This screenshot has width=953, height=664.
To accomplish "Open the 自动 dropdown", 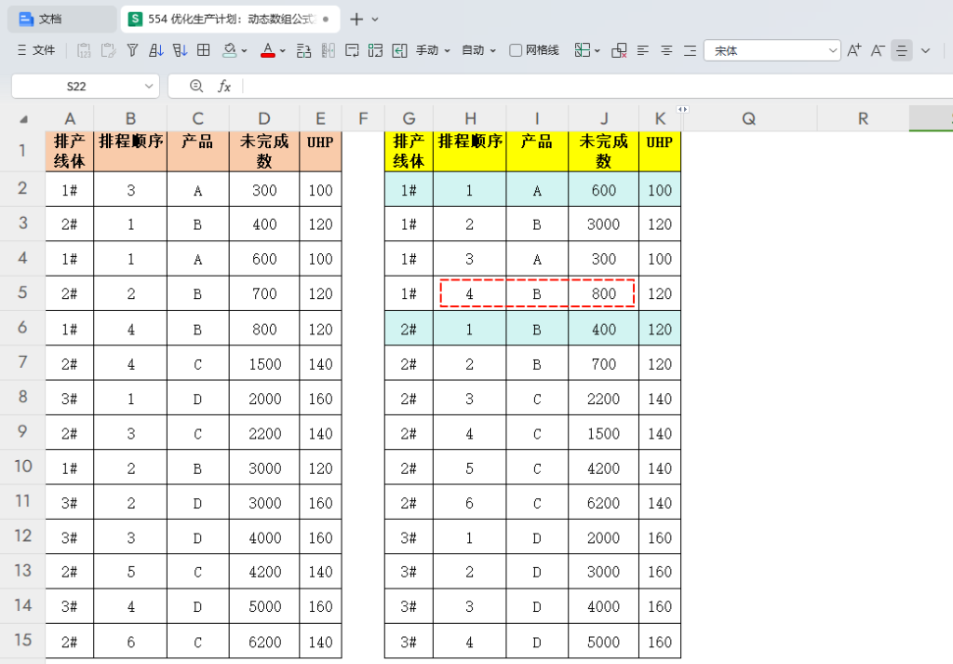I will [x=479, y=50].
